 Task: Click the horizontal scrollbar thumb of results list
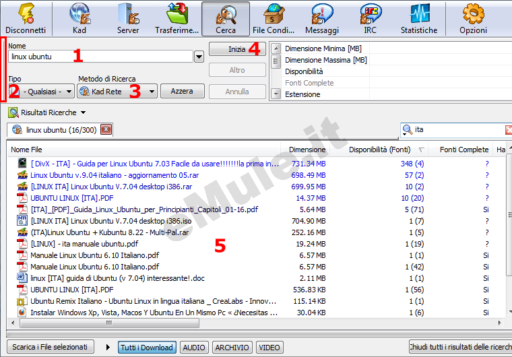109,323
